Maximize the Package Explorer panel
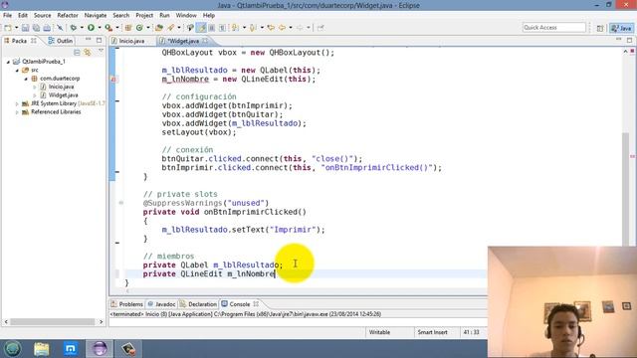This screenshot has width=637, height=358. pyautogui.click(x=100, y=40)
